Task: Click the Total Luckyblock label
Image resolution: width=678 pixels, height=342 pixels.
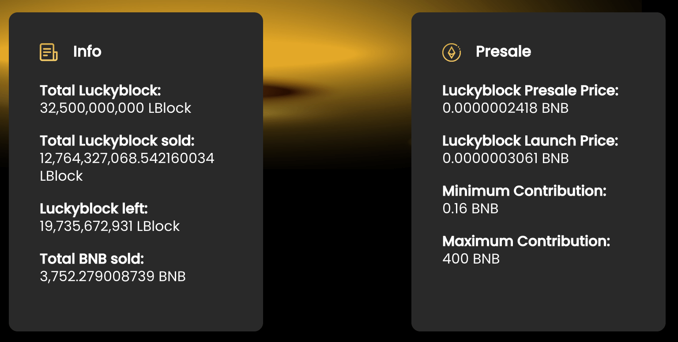Action: pos(100,91)
